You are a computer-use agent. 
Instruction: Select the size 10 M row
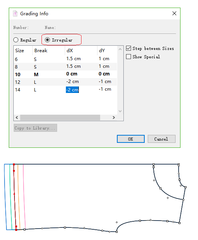pyautogui.click(x=65, y=74)
